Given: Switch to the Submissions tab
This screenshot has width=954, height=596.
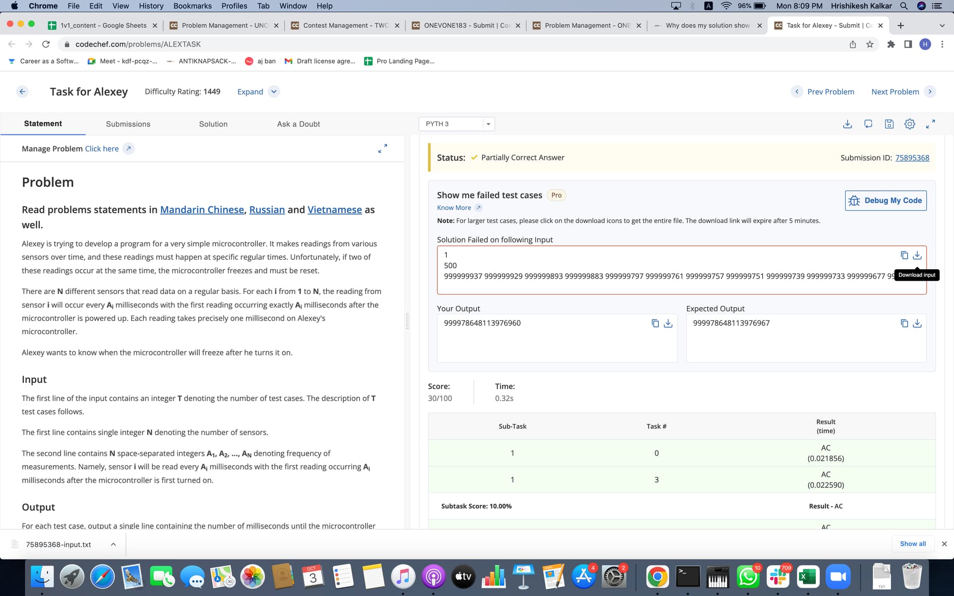Looking at the screenshot, I should [128, 124].
